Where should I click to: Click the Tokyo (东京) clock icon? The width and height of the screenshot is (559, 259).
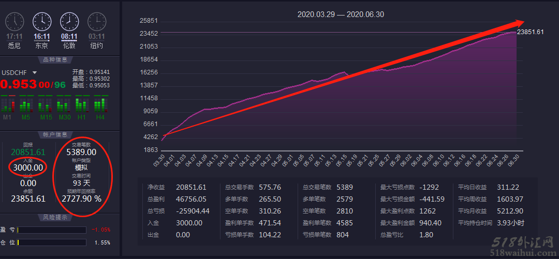[42, 22]
